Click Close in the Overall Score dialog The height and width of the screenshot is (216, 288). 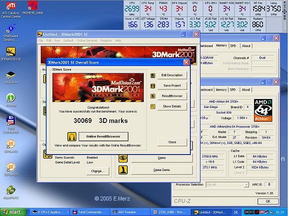click(x=172, y=142)
